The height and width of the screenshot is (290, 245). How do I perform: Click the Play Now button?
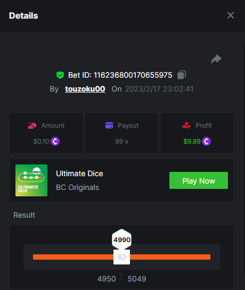pos(199,180)
